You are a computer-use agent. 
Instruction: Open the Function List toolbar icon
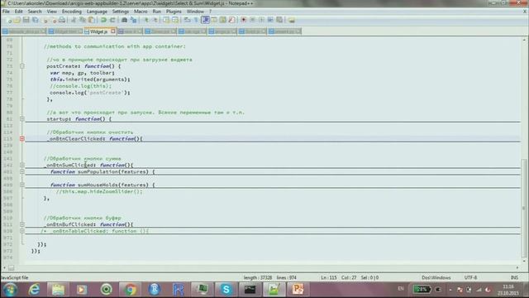[231, 20]
